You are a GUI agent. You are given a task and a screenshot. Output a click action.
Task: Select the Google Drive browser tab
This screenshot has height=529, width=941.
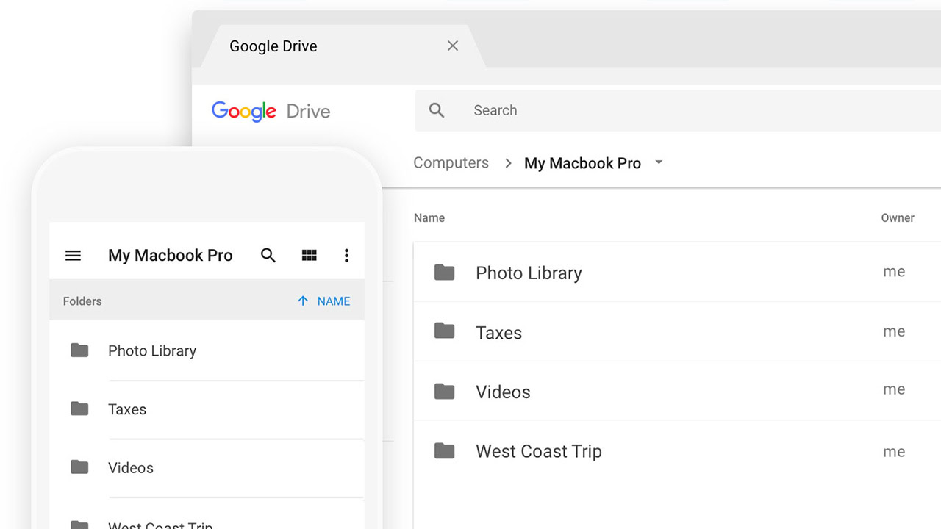click(273, 46)
